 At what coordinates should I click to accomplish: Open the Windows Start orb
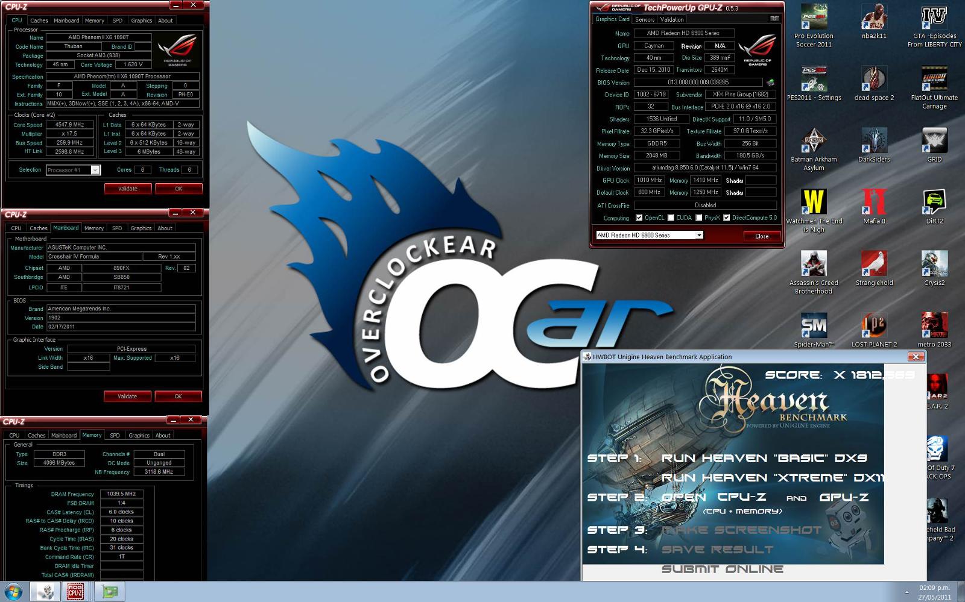pos(13,591)
